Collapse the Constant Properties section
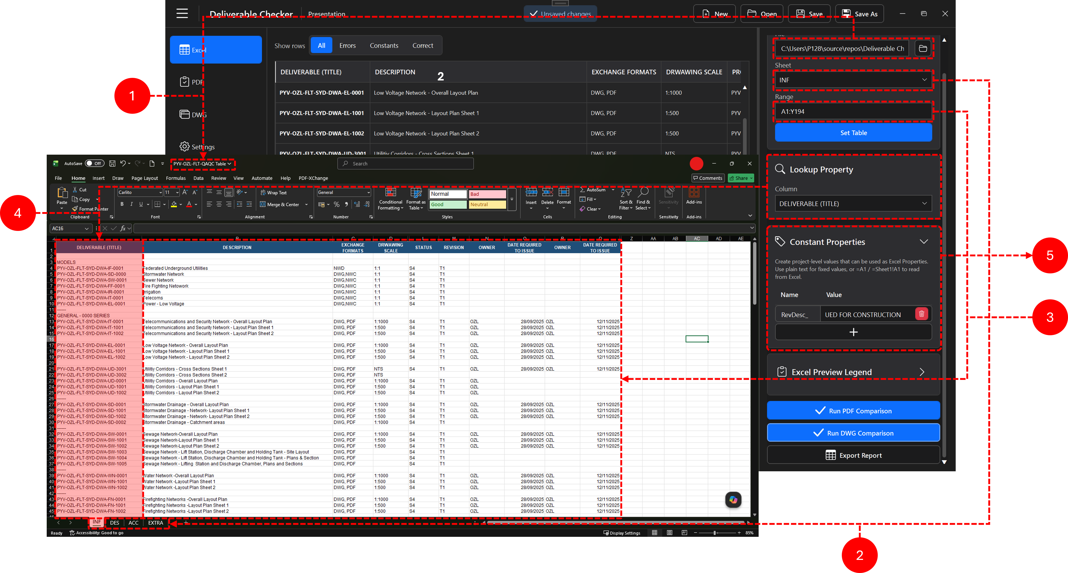This screenshot has height=573, width=1068. (x=923, y=242)
